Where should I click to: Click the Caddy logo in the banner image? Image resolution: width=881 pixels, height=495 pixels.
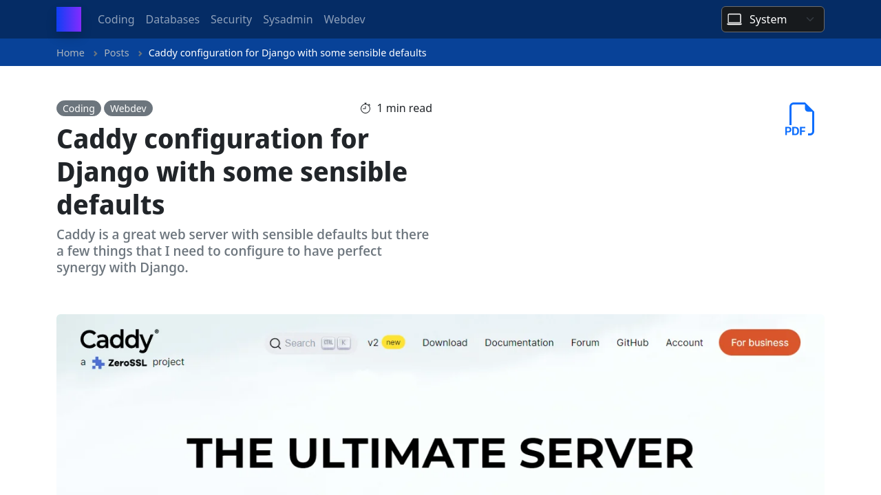(x=118, y=338)
